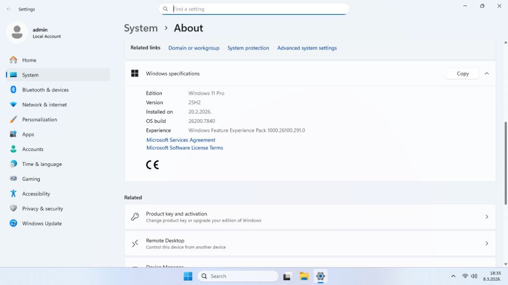Click the Accessibility figure icon
This screenshot has width=508, height=285.
13,193
